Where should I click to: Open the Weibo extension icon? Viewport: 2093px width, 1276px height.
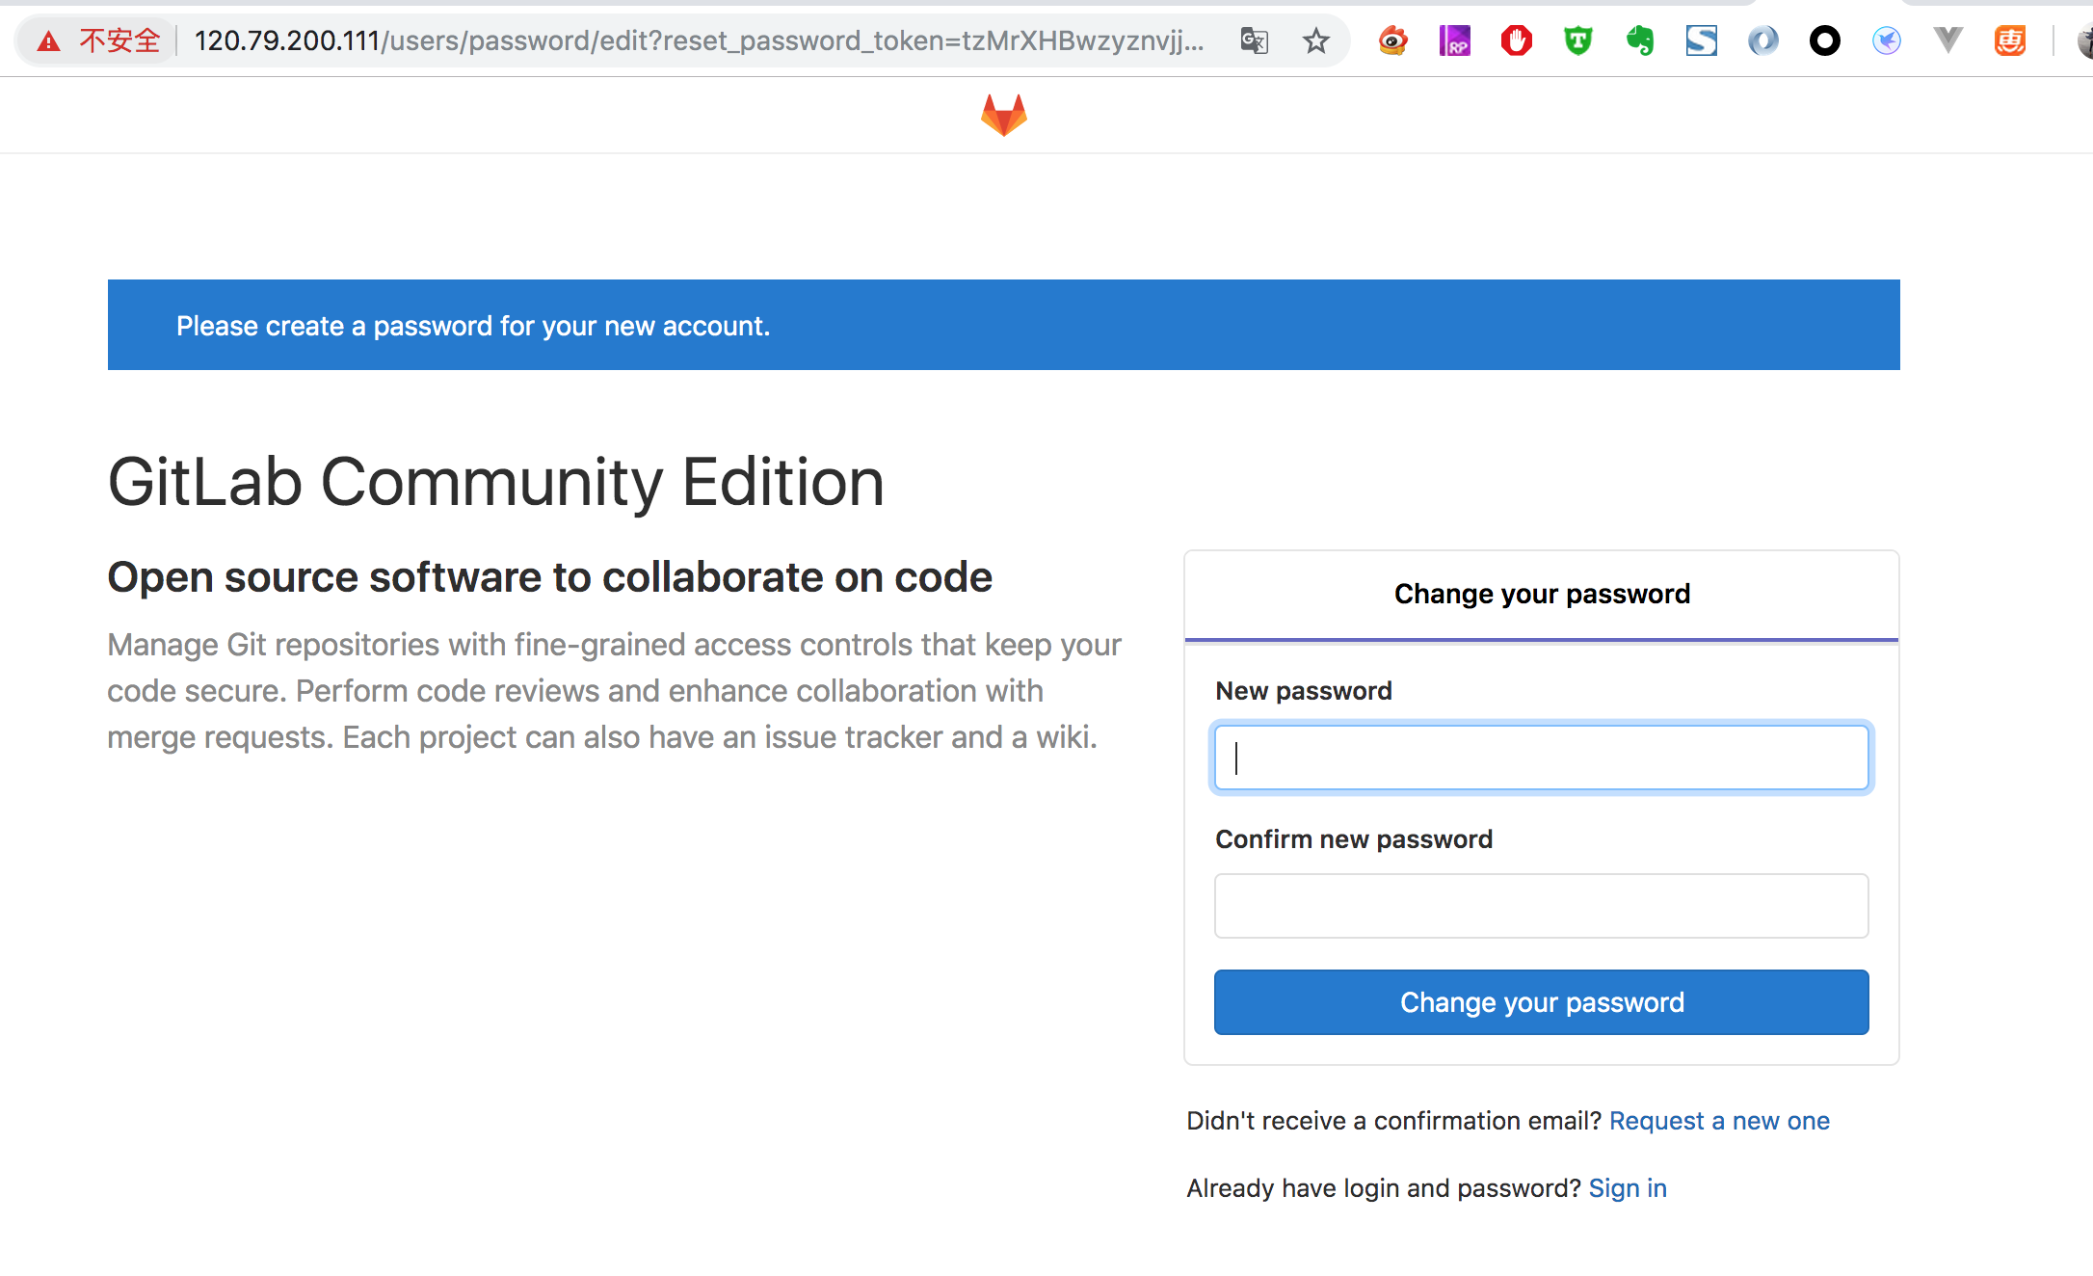point(1392,40)
